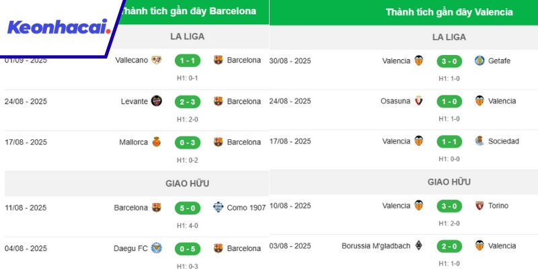Click the Getafe club crest

click(x=479, y=61)
